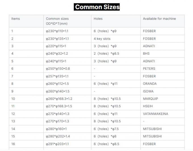The image size is (193, 151).
Task: Select the ORANDA machine cell
Action: click(150, 84)
